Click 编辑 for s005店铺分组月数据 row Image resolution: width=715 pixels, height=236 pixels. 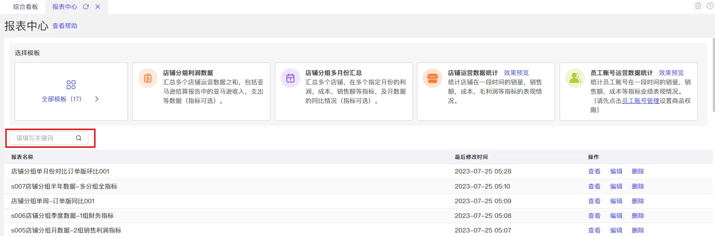click(616, 230)
